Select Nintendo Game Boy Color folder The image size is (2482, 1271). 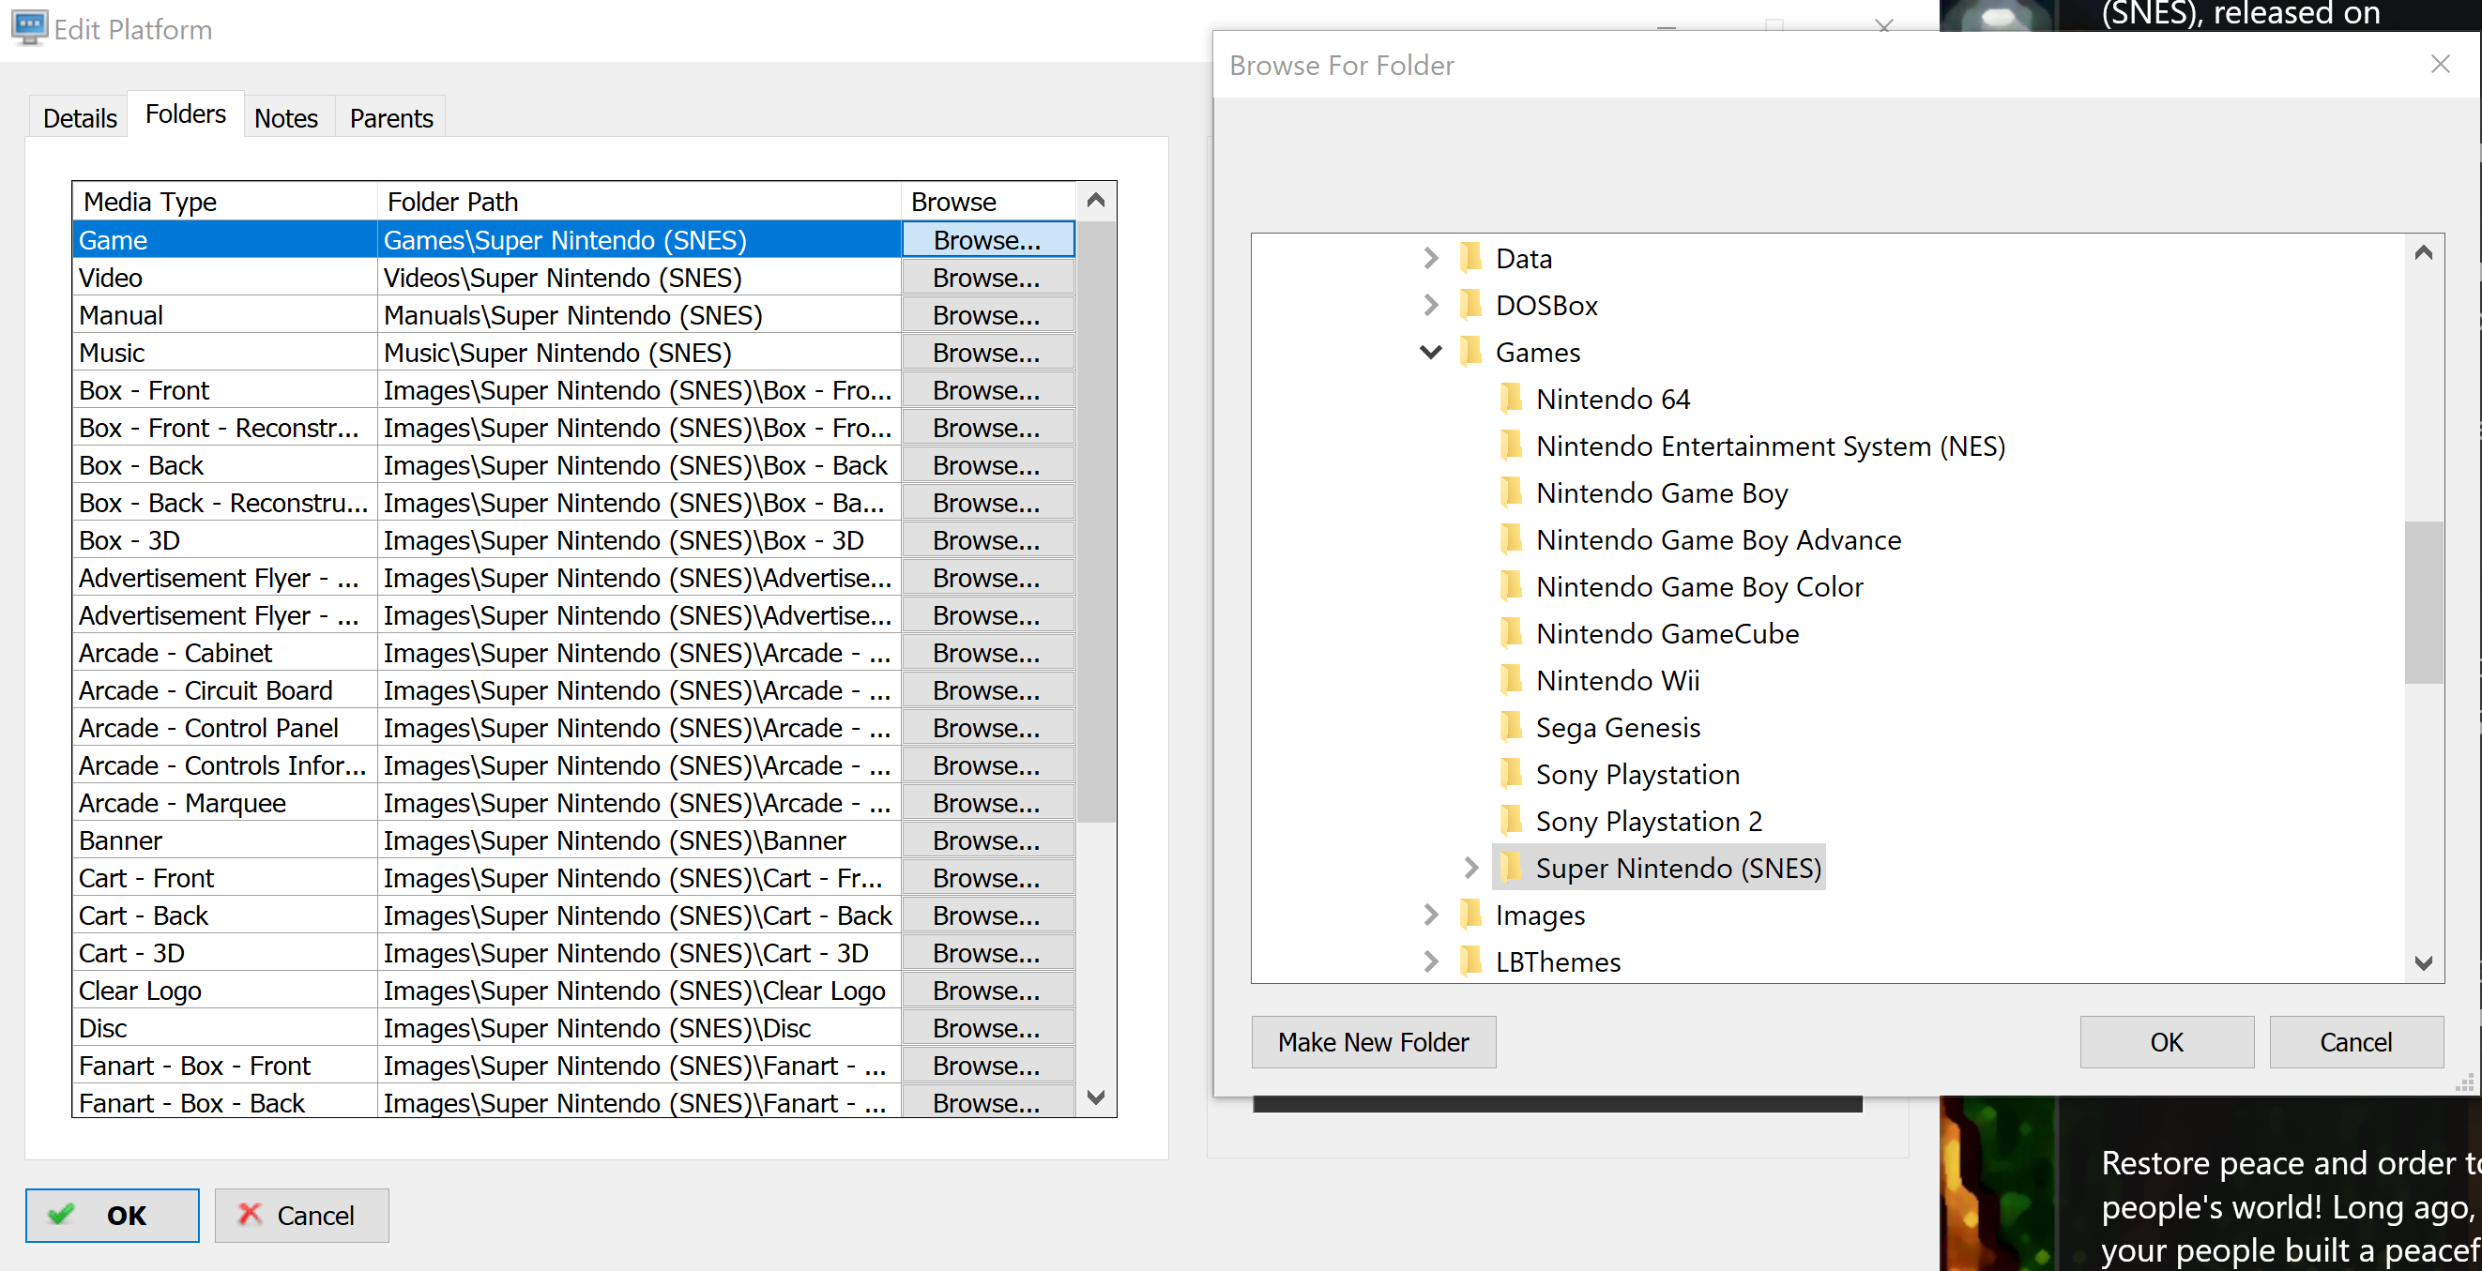click(1698, 586)
